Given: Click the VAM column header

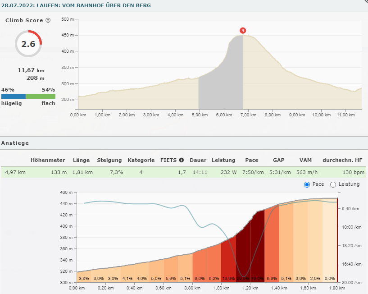Looking at the screenshot, I should point(305,160).
